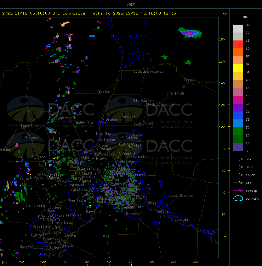Click the 'L_PAZ' place label
The width and height of the screenshot is (262, 266).
coord(213,232)
